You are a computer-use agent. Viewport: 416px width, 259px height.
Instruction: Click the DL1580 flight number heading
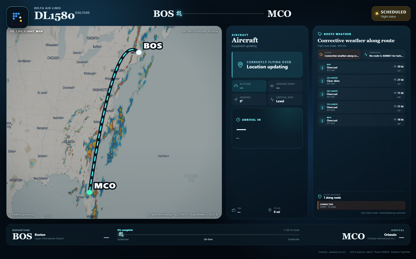(54, 16)
